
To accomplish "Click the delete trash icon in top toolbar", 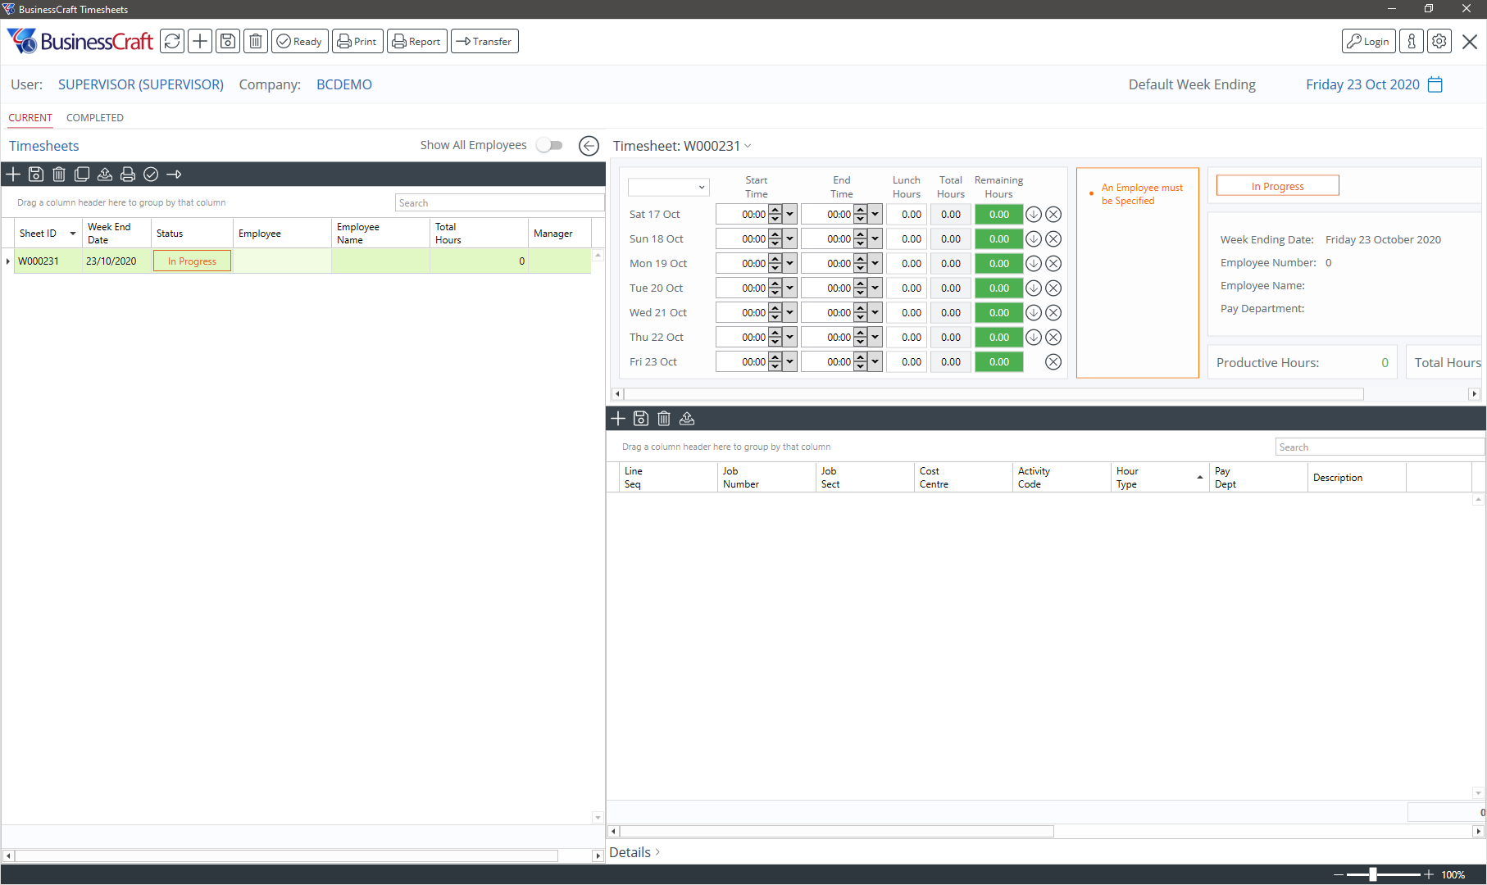I will coord(256,41).
